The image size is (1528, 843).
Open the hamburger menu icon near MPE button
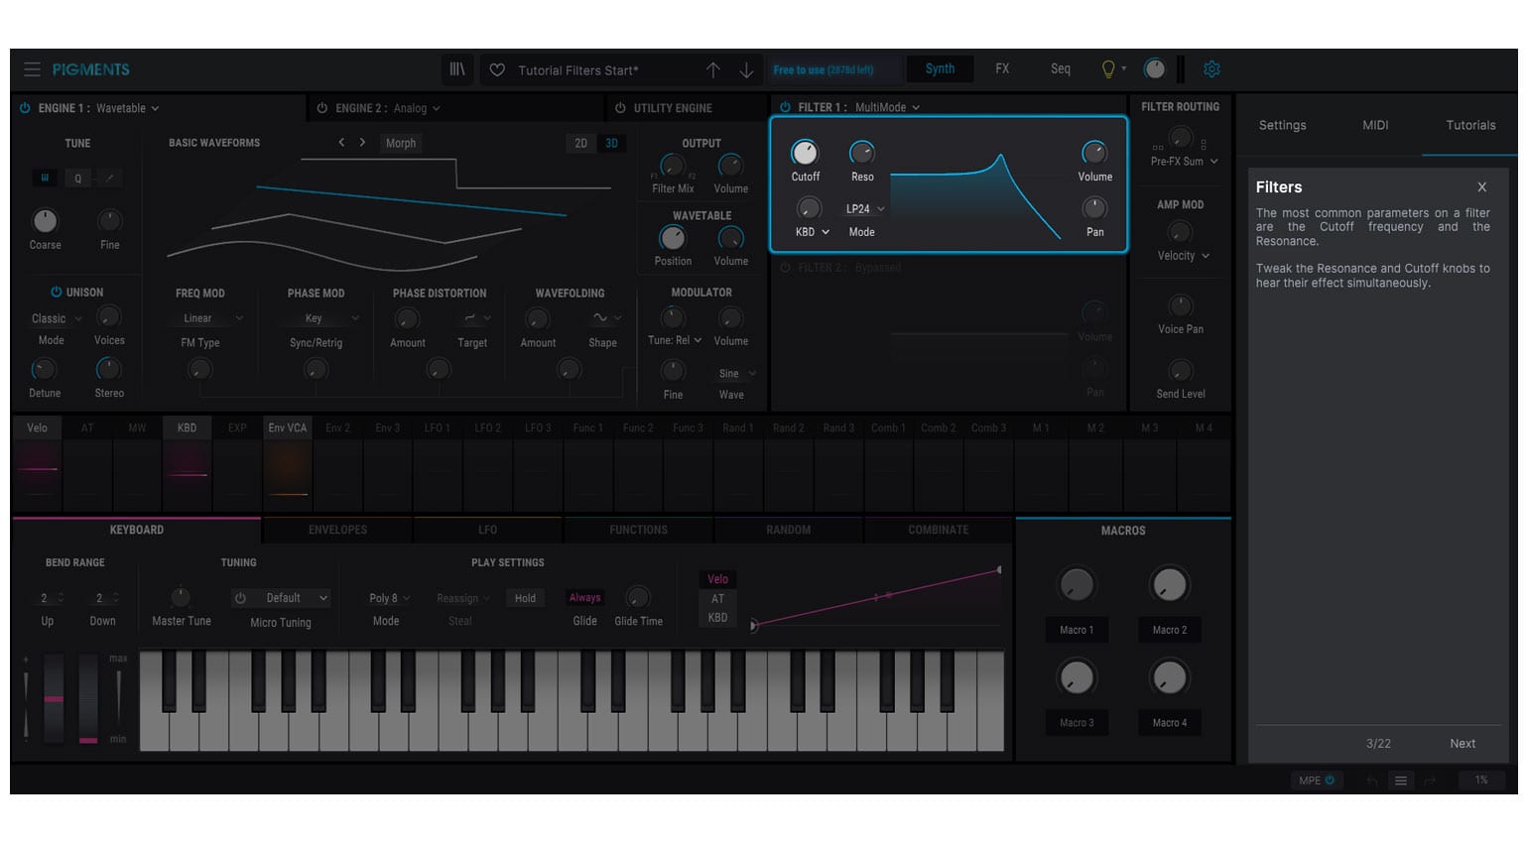pos(1401,781)
